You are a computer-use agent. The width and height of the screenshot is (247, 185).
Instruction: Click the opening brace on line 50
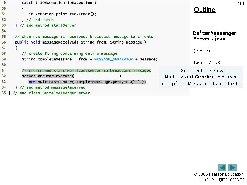coord(23,8)
